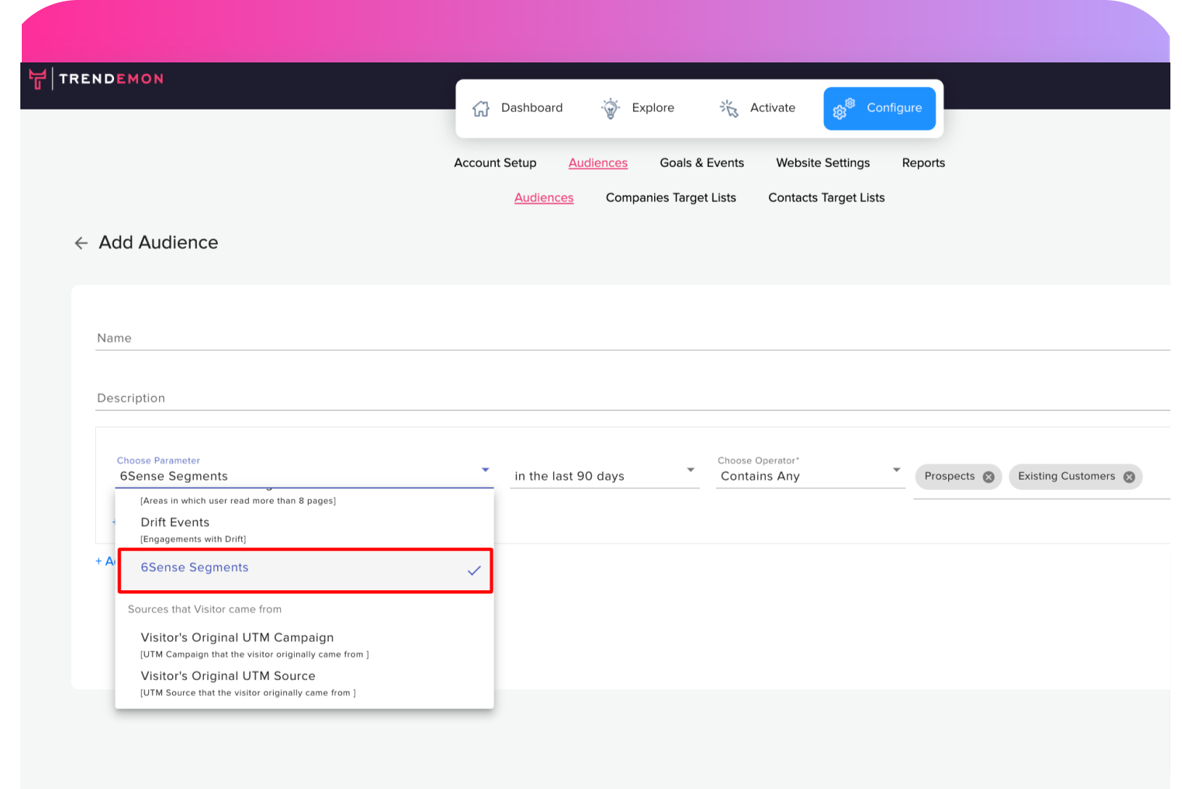The image size is (1182, 789).
Task: Click the Name input field
Action: [632, 338]
